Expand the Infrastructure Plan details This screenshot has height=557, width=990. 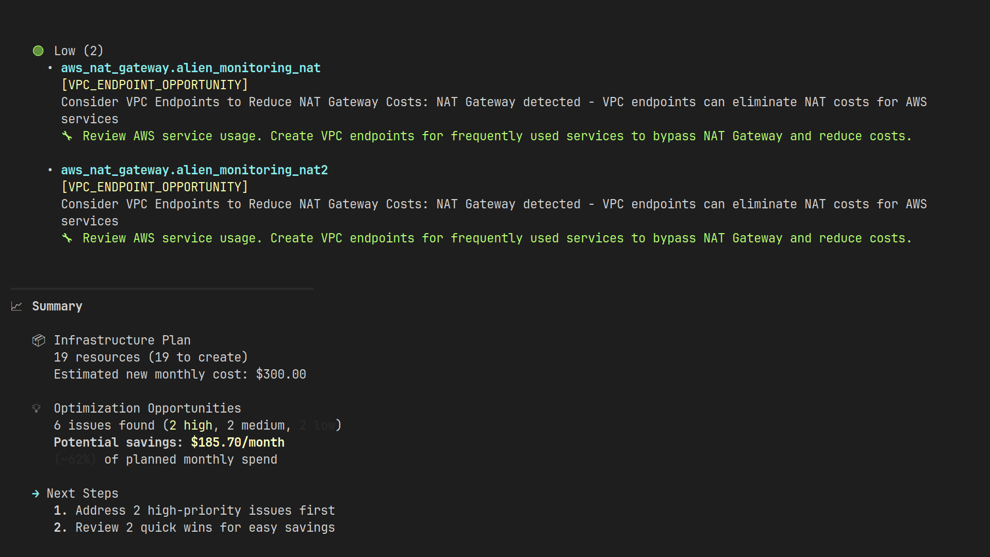click(x=122, y=340)
